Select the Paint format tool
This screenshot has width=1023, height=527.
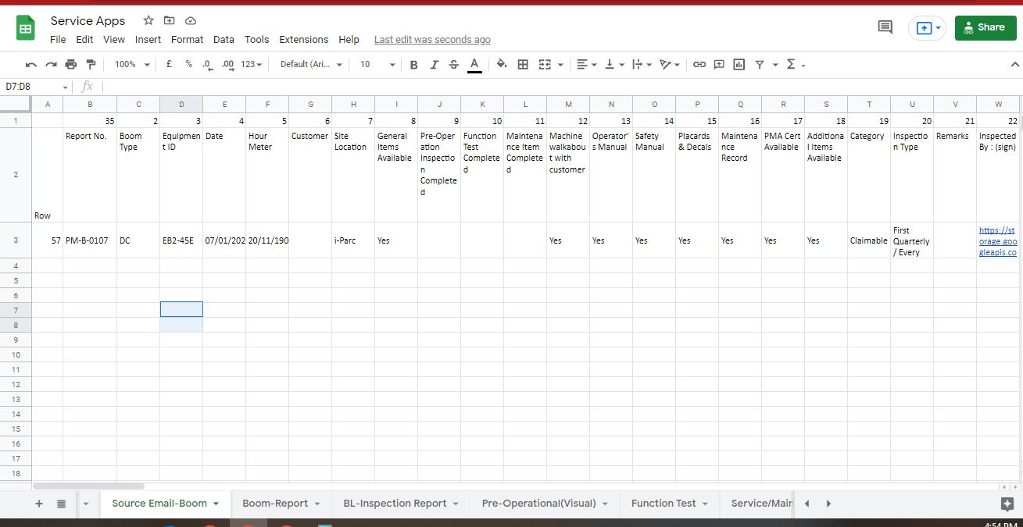click(91, 65)
